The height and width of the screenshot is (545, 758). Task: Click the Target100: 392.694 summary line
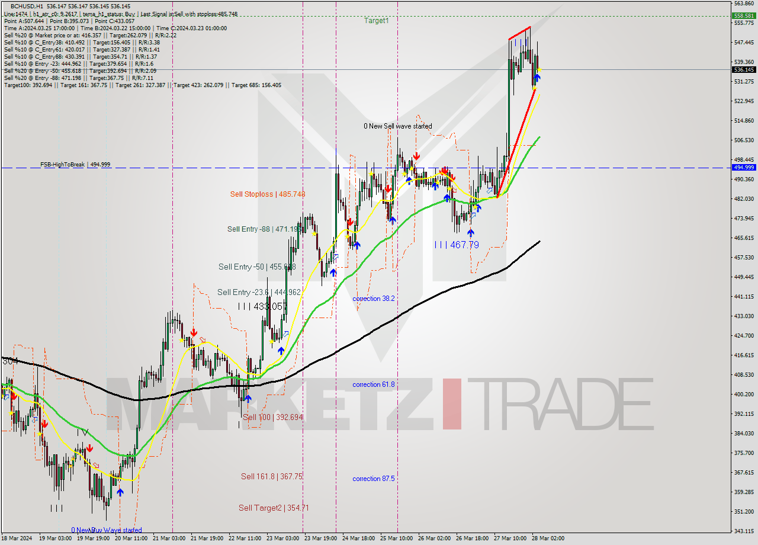[142, 85]
